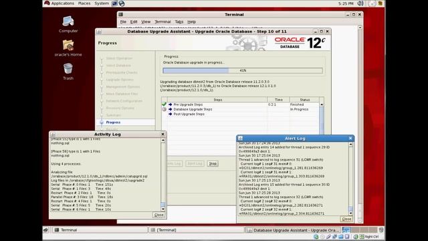
Task: Click the Alert Log scrollbar down arrow
Action: (x=350, y=214)
